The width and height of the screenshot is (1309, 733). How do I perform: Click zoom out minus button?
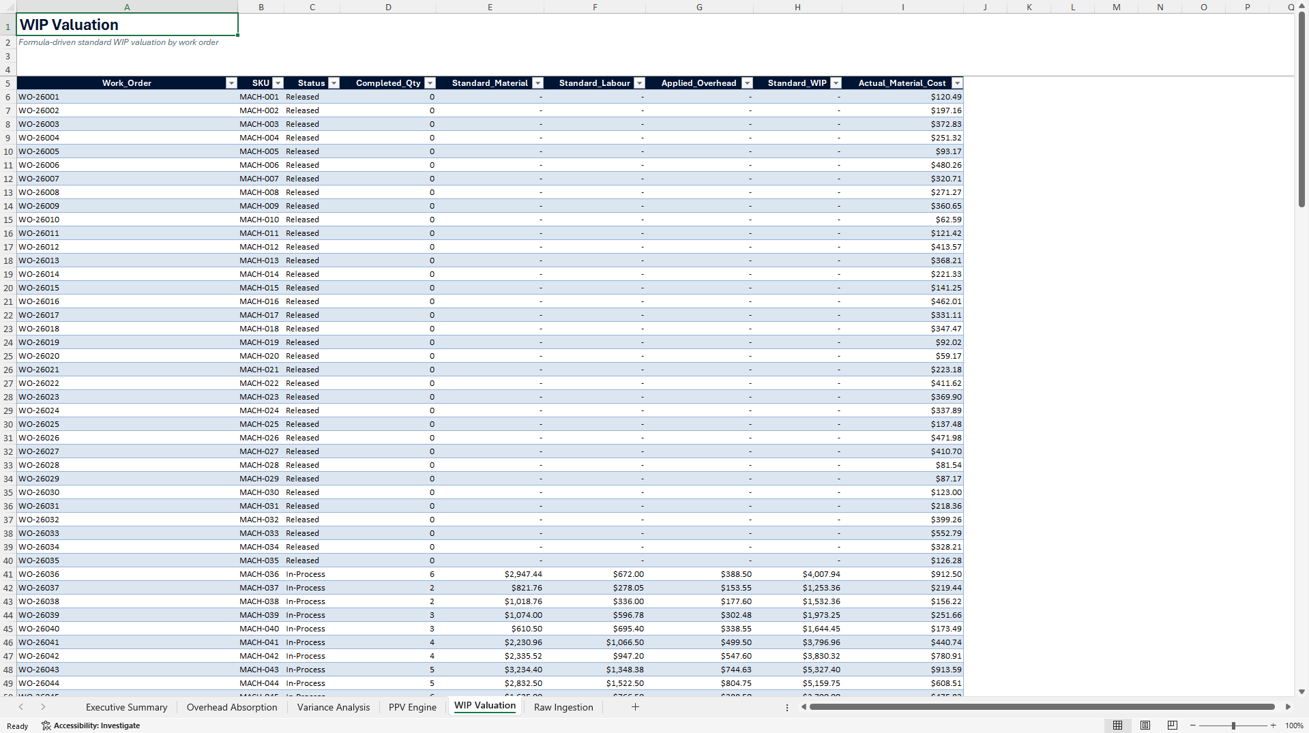click(1193, 725)
